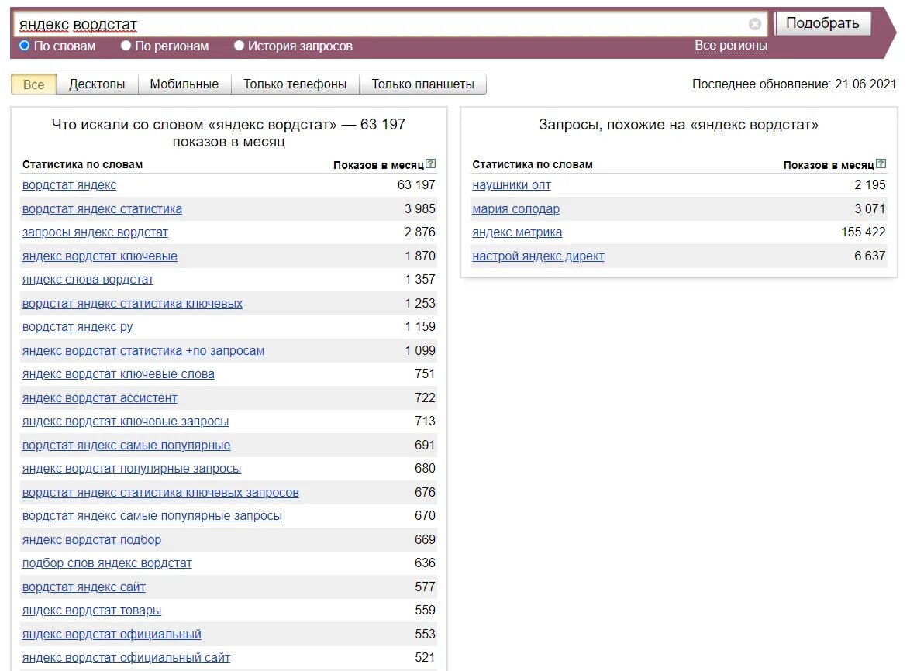
Task: Open 'яндекс вордстат официальный сайт' link
Action: coord(126,659)
